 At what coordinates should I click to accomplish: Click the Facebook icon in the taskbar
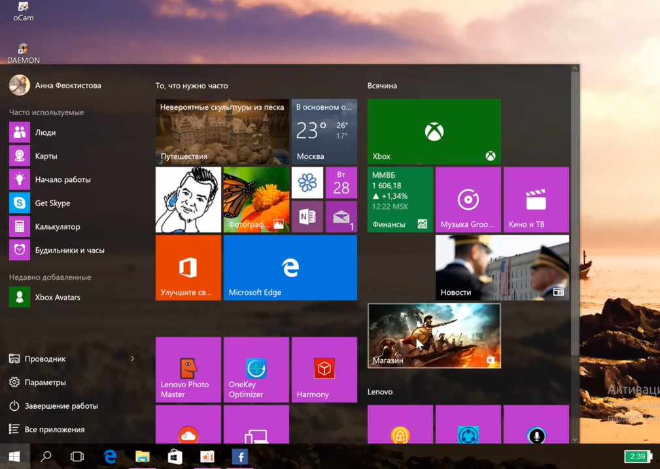click(239, 457)
